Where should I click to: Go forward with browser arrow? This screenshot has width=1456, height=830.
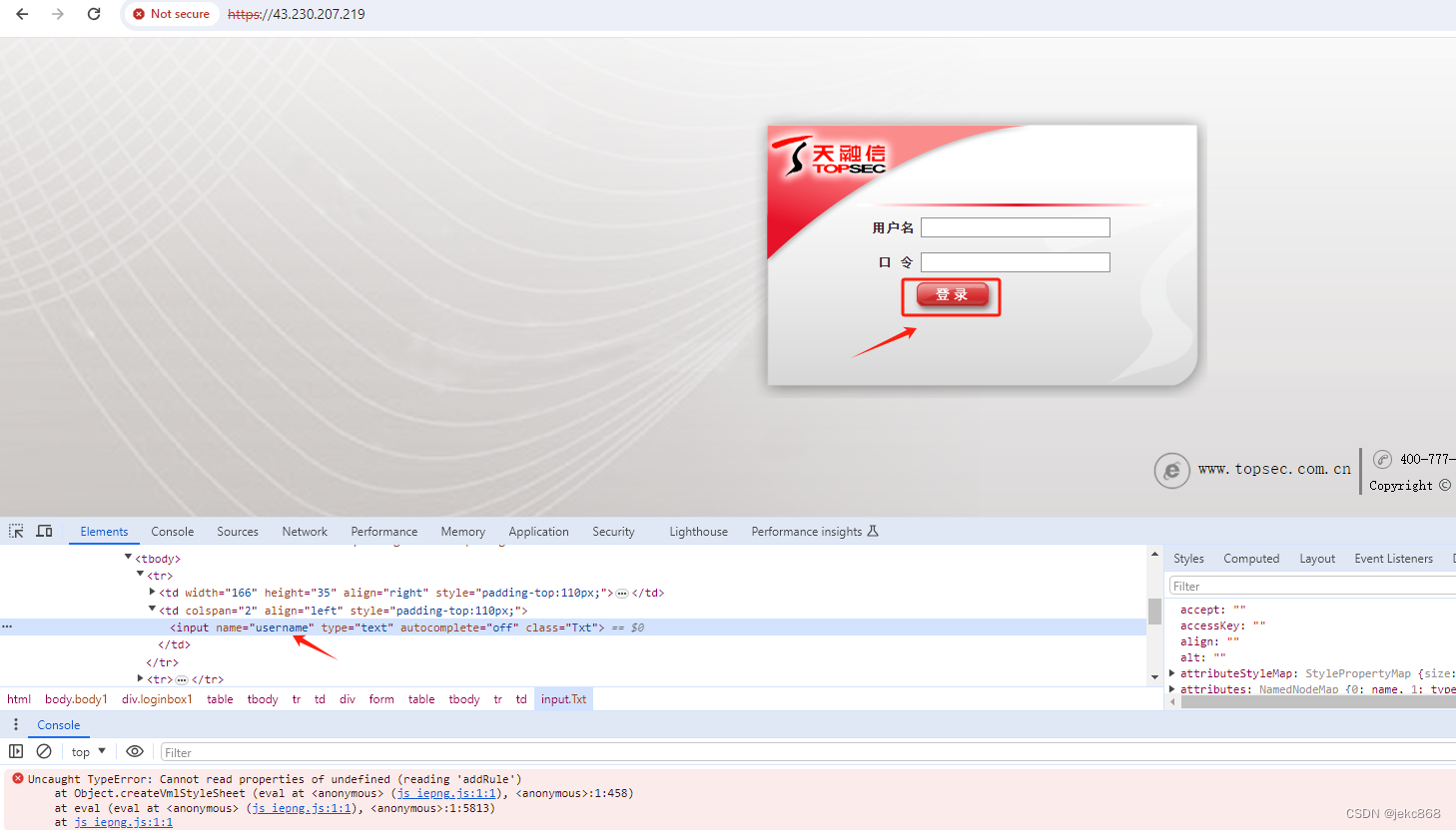coord(58,14)
